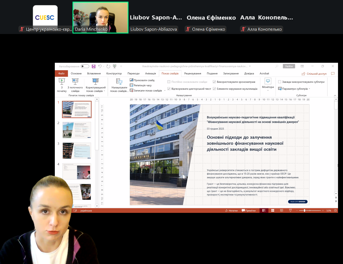Click the Undo arrow in title bar
343x264 pixels.
point(100,66)
